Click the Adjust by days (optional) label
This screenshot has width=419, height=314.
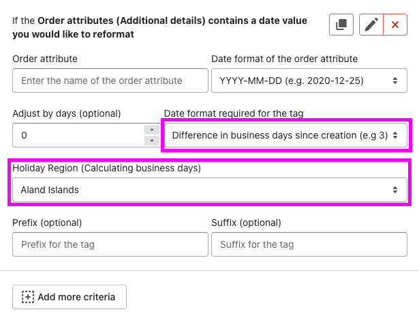[67, 113]
